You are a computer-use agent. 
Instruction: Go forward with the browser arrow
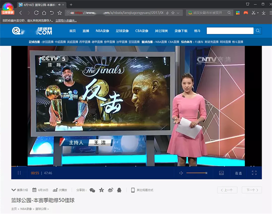(29, 13)
